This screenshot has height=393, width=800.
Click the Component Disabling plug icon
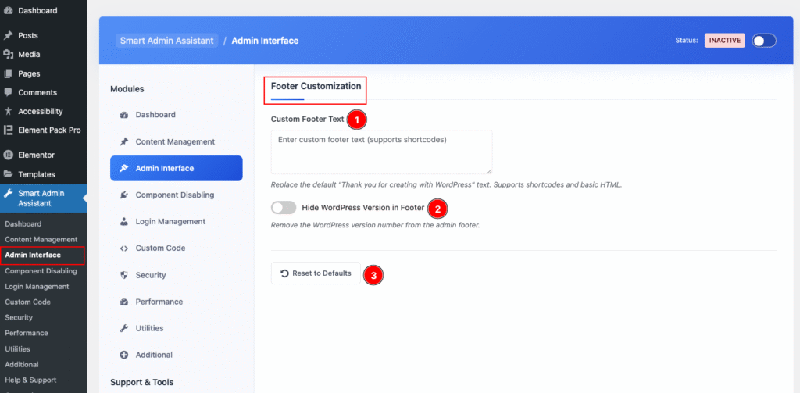[x=123, y=195]
